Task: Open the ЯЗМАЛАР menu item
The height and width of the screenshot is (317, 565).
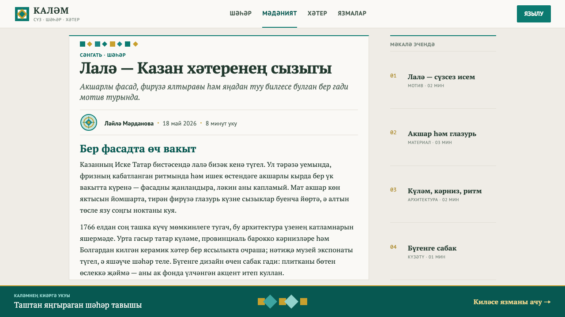Action: click(352, 14)
